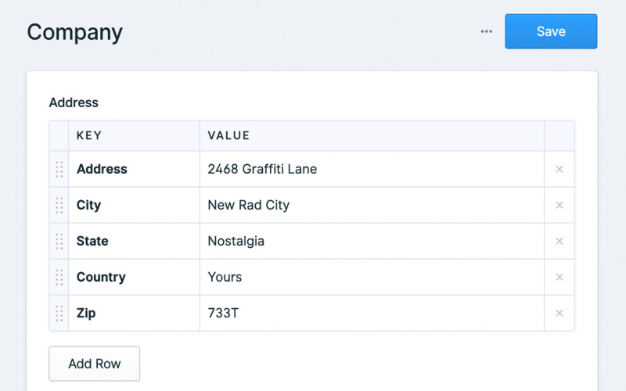Click the Add Row button
This screenshot has height=391, width=626.
point(94,364)
